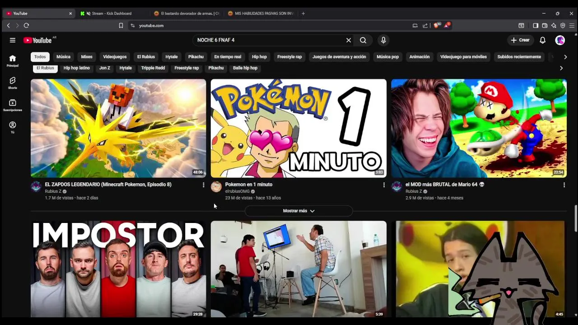Image resolution: width=578 pixels, height=325 pixels.
Task: Click the Crear button
Action: [520, 40]
